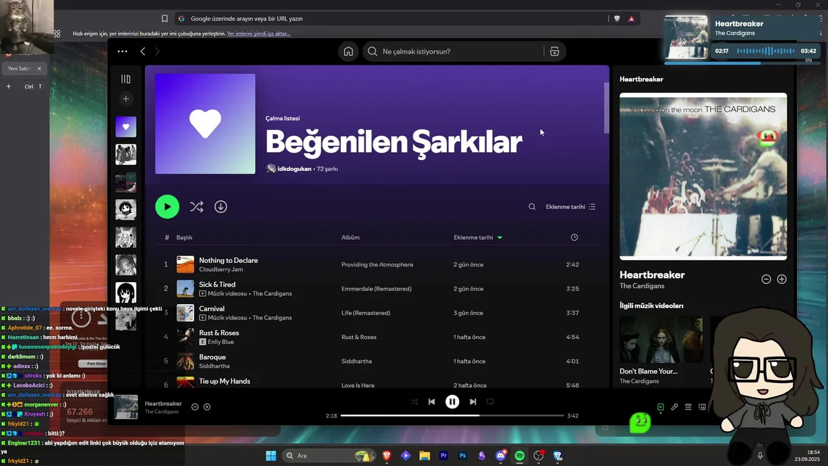The height and width of the screenshot is (466, 828).
Task: Toggle shuffle for Beğenilen Şarkılar playlist
Action: click(197, 206)
